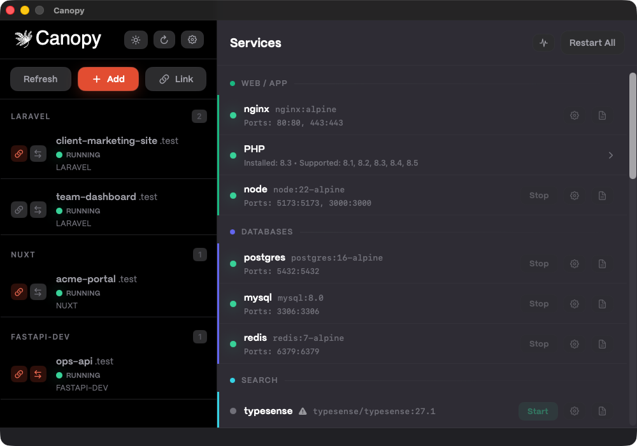Image resolution: width=637 pixels, height=446 pixels.
Task: Open Canopy settings gear in sidebar header
Action: click(192, 40)
